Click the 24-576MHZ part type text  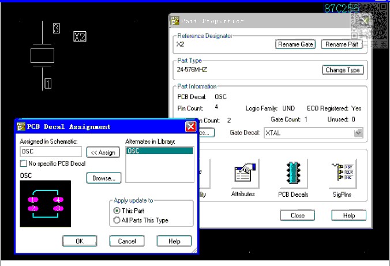tap(192, 69)
